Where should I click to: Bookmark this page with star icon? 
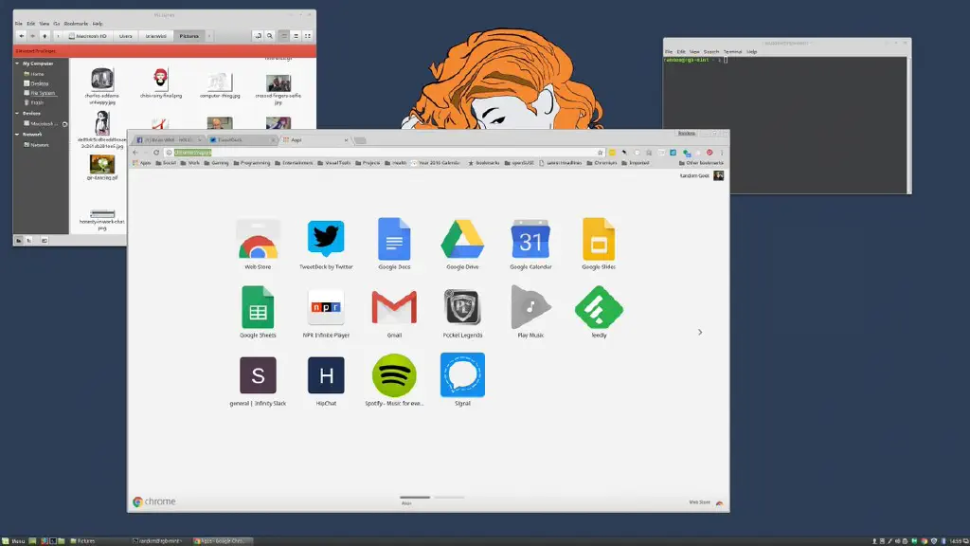pyautogui.click(x=600, y=153)
